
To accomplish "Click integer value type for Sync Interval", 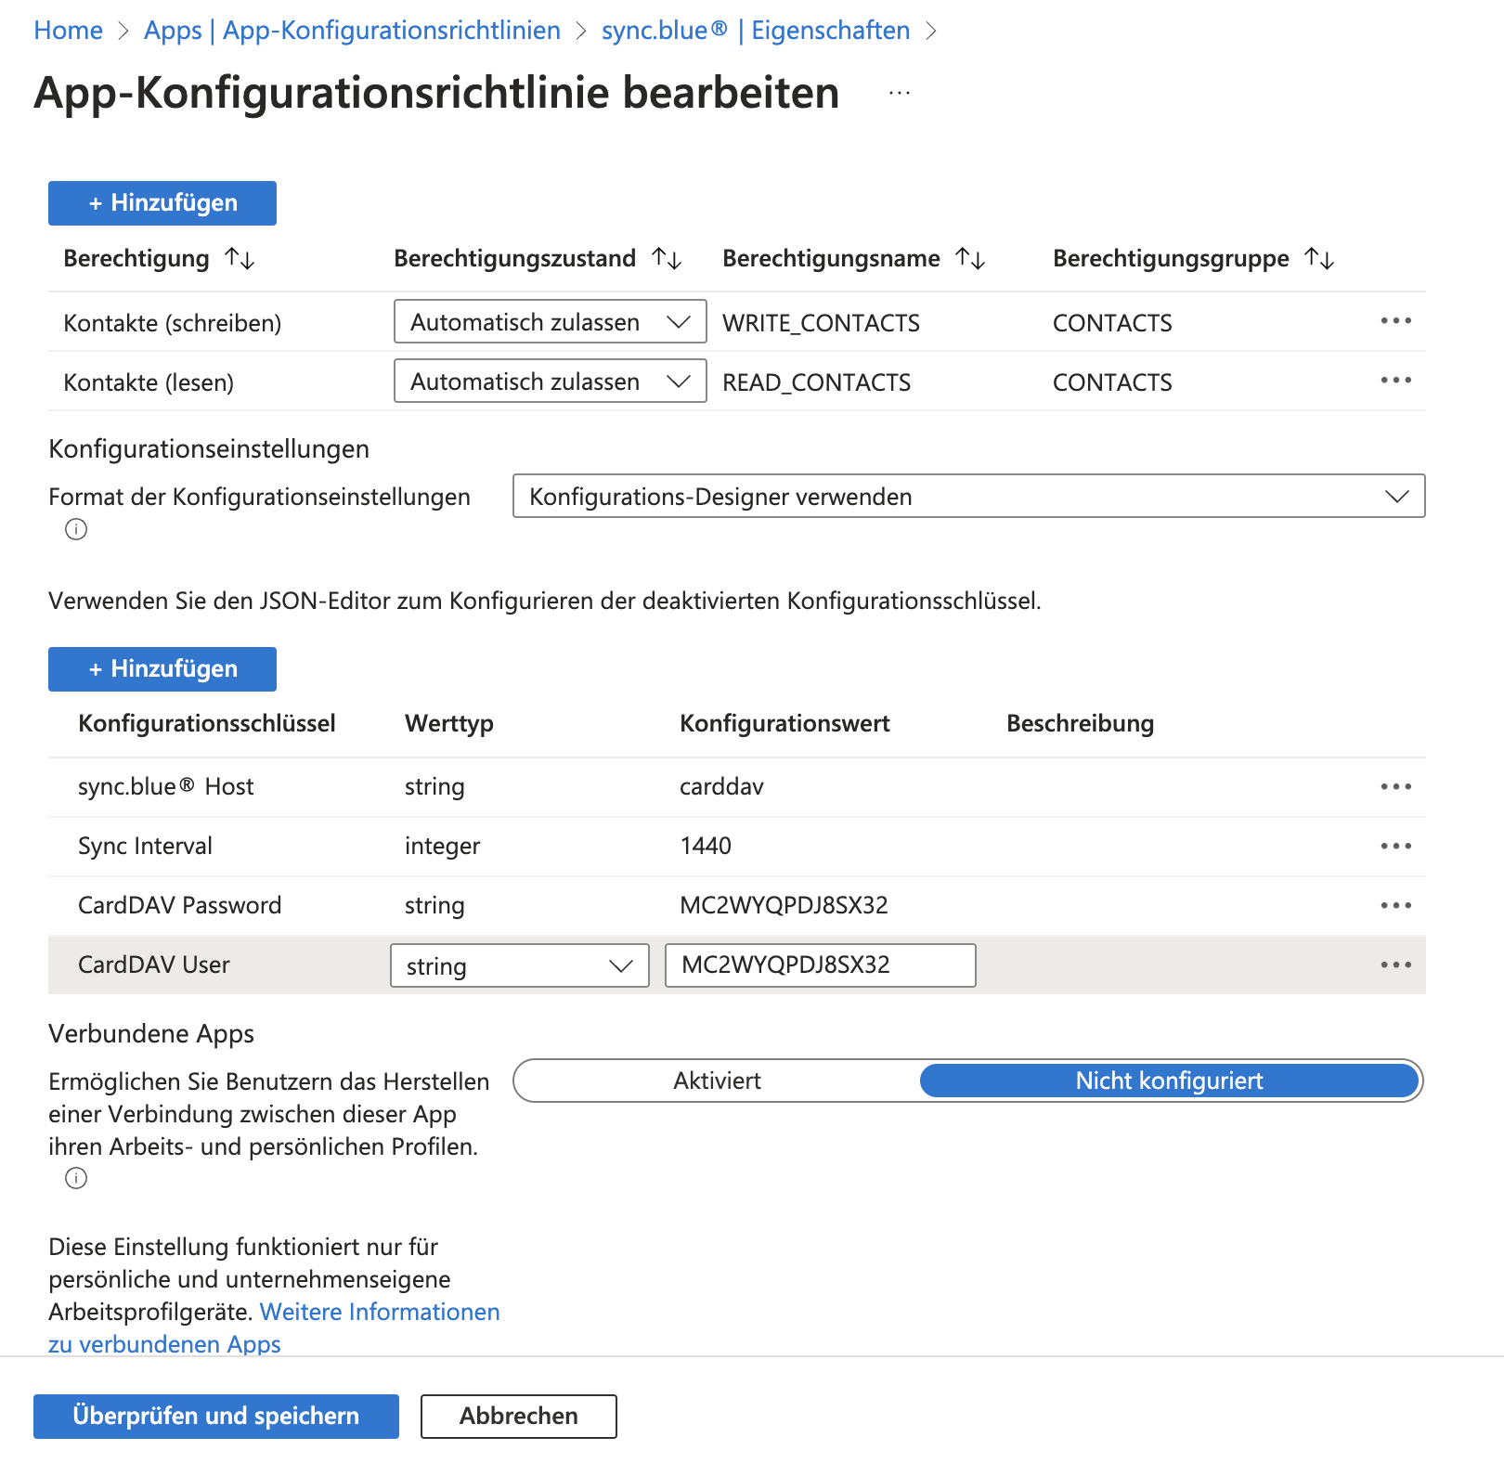I will 442,847.
